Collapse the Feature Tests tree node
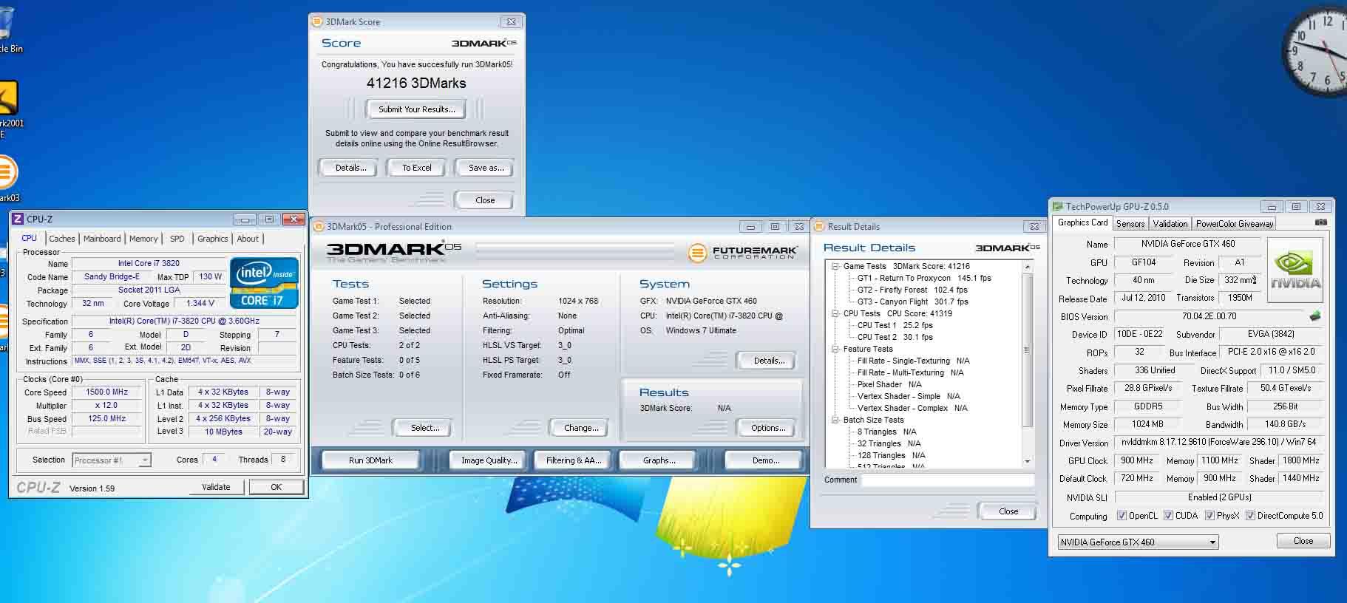 click(x=835, y=349)
